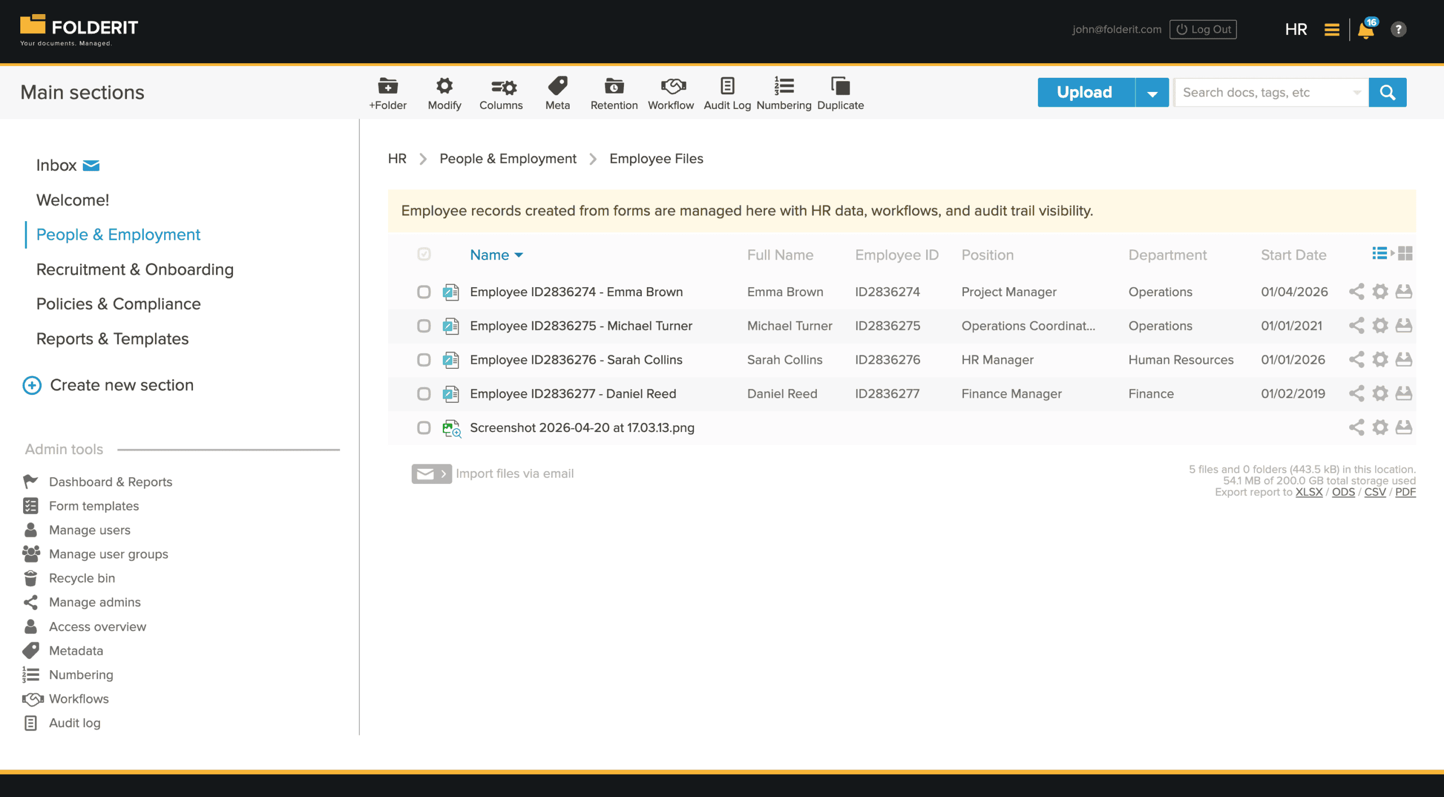Click the Import files via email icon
The image size is (1444, 797).
(432, 474)
